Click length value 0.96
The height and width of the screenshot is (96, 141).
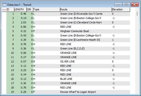24,27
